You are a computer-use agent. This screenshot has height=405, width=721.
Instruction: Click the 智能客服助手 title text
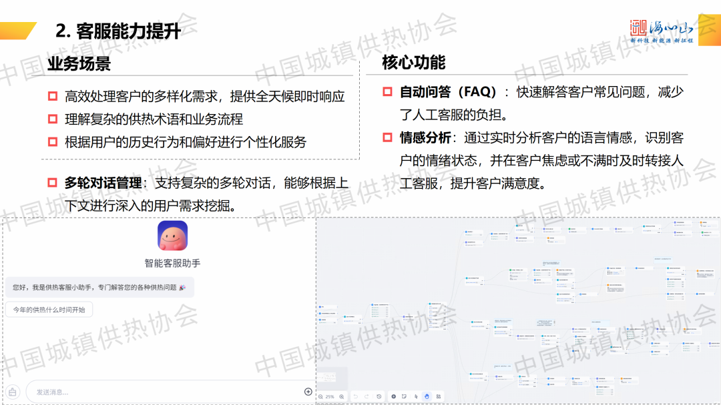172,263
